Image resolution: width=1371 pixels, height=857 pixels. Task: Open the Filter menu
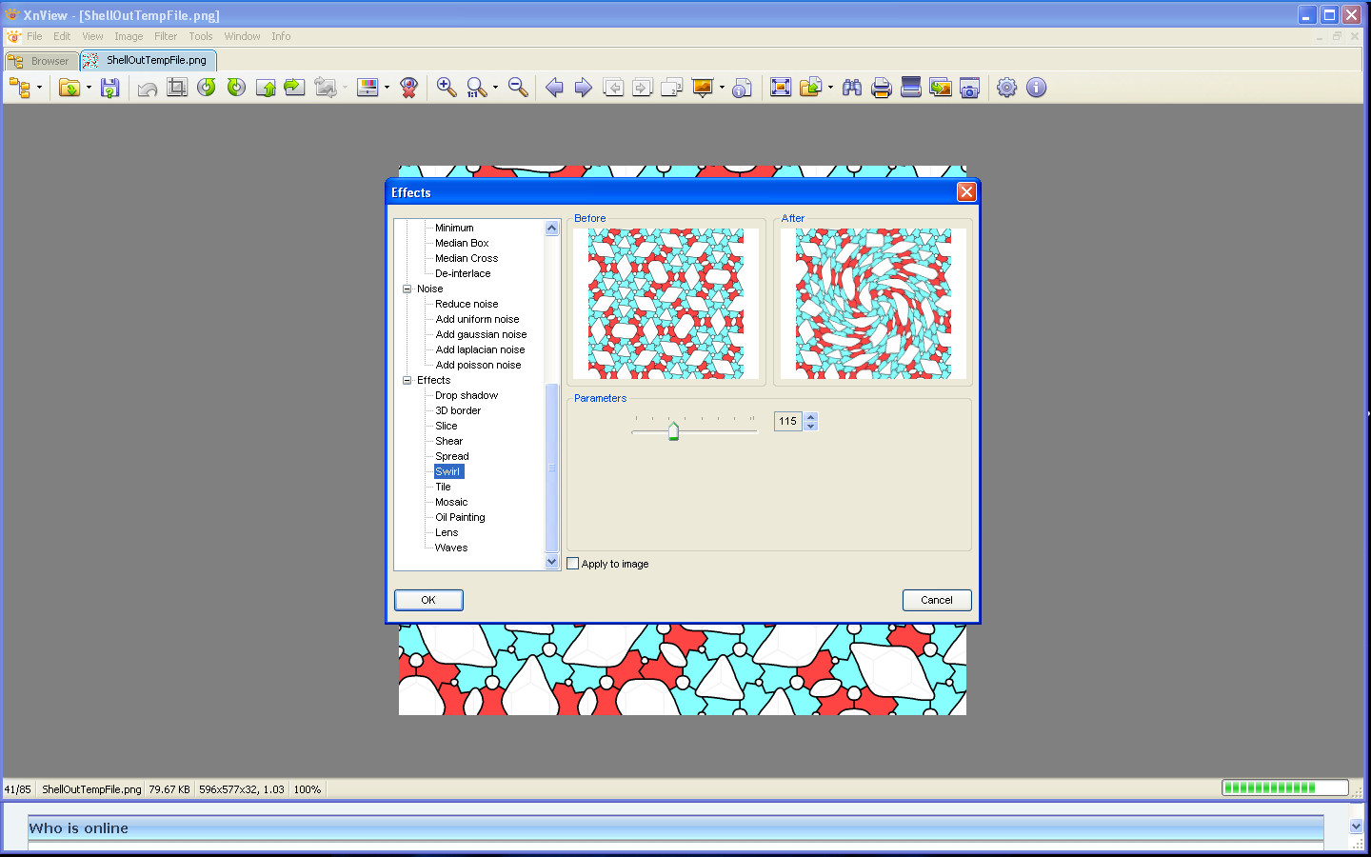coord(166,36)
